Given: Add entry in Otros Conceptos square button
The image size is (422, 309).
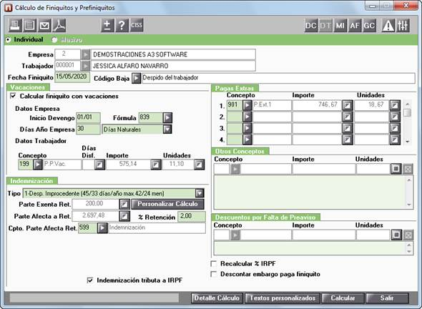Looking at the screenshot, I should pos(396,169).
